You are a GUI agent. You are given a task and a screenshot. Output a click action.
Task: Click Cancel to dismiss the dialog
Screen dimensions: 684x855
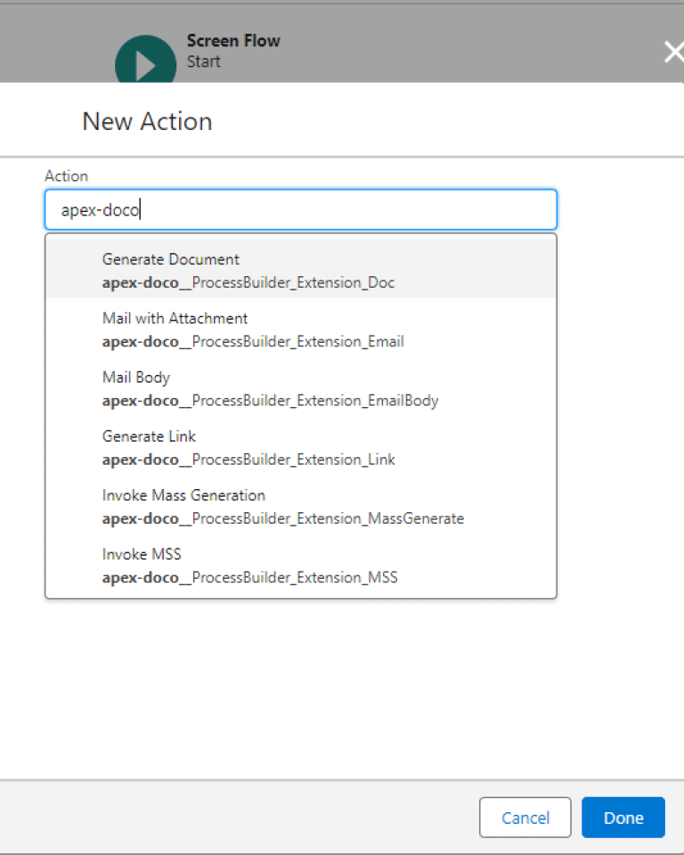(x=525, y=817)
